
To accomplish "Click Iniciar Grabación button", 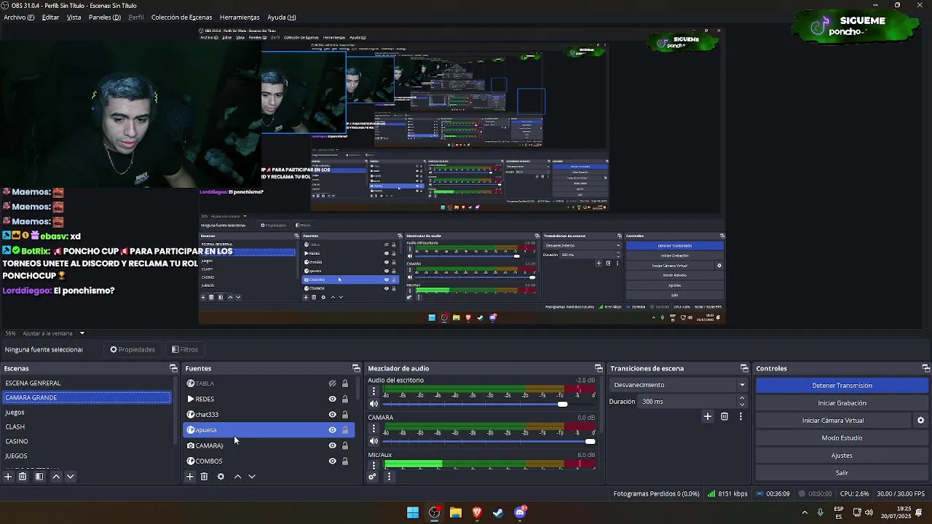I will pos(842,403).
